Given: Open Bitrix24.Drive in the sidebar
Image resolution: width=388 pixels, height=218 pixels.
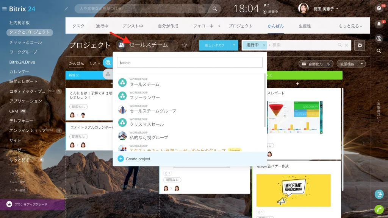Looking at the screenshot, I should [22, 62].
